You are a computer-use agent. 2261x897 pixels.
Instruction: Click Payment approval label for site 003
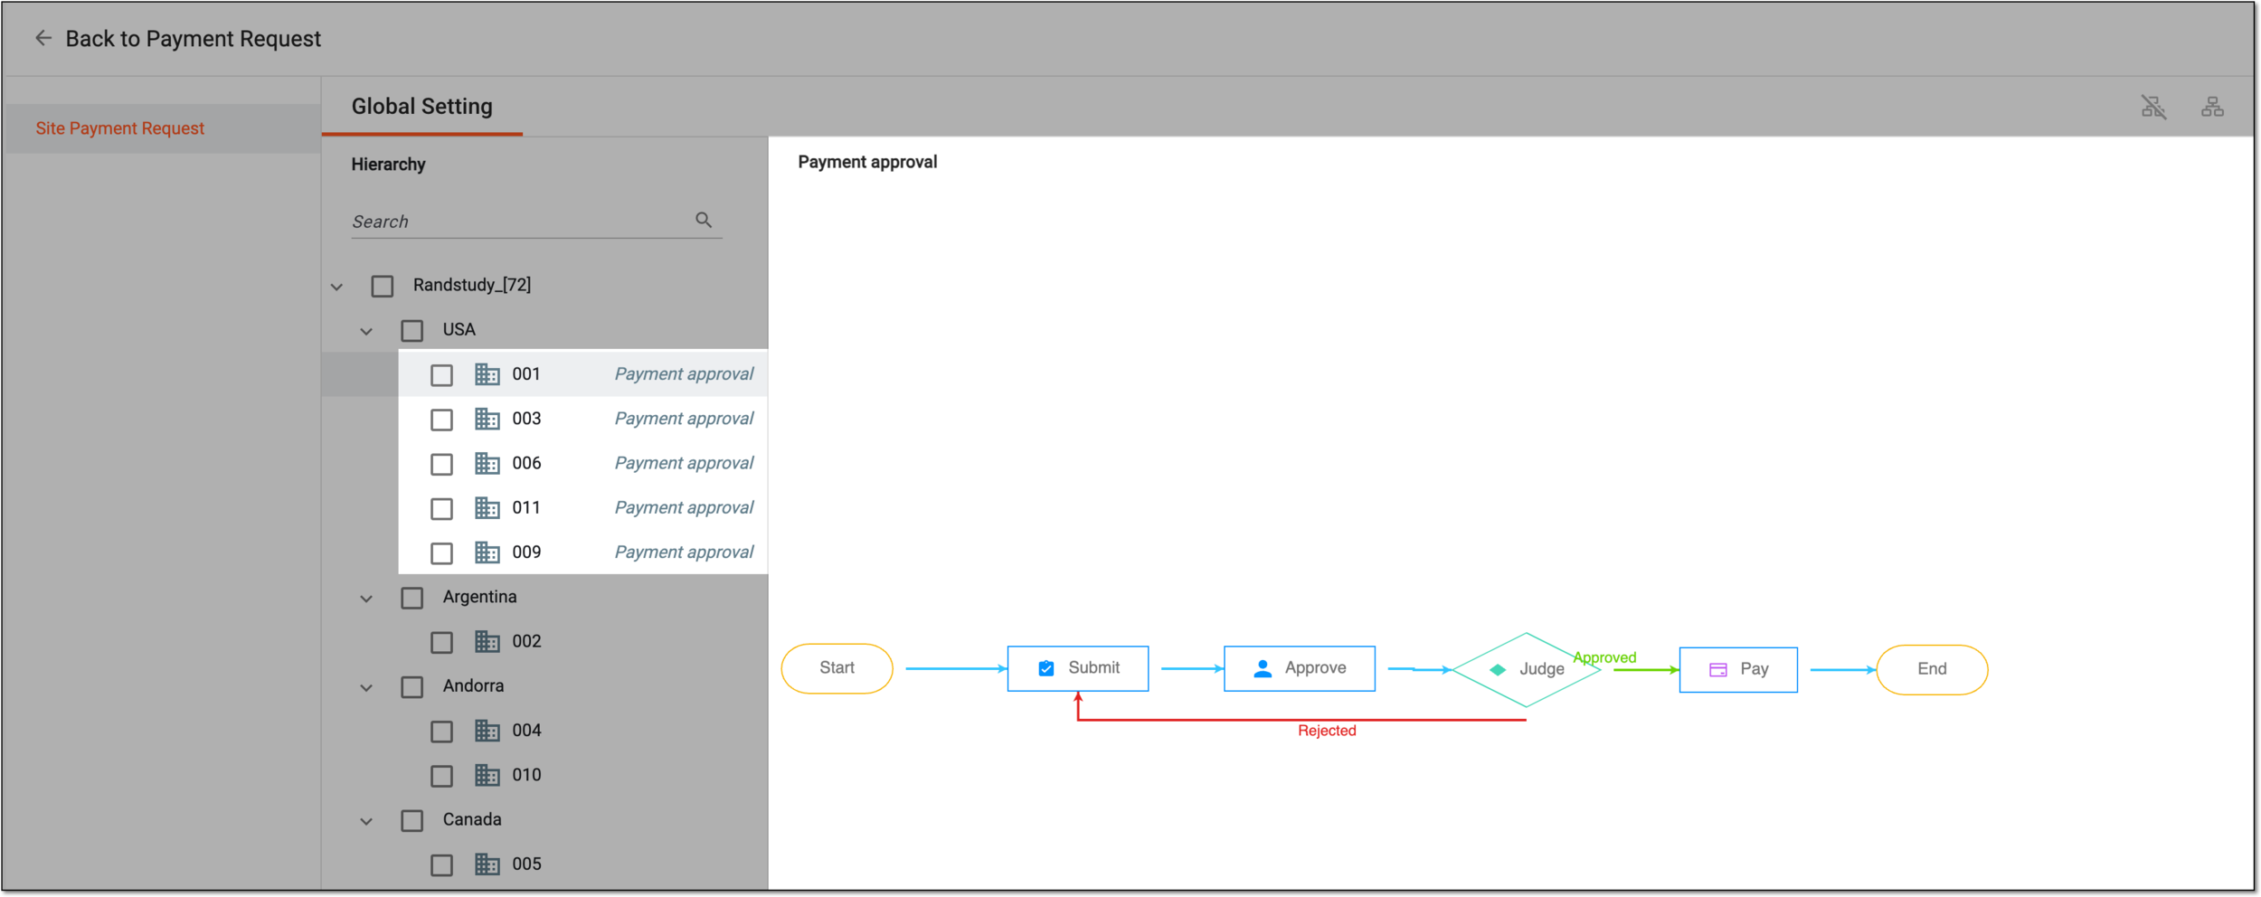click(684, 418)
